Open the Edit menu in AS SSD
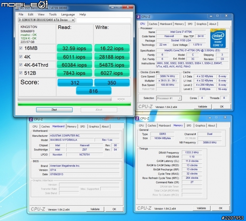246x221 pixels. (x=31, y=15)
